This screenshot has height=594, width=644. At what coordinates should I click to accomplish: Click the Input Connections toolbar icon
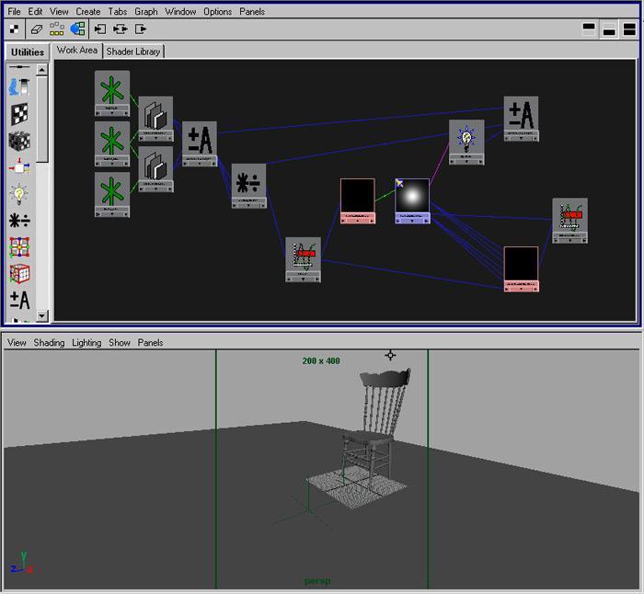99,29
